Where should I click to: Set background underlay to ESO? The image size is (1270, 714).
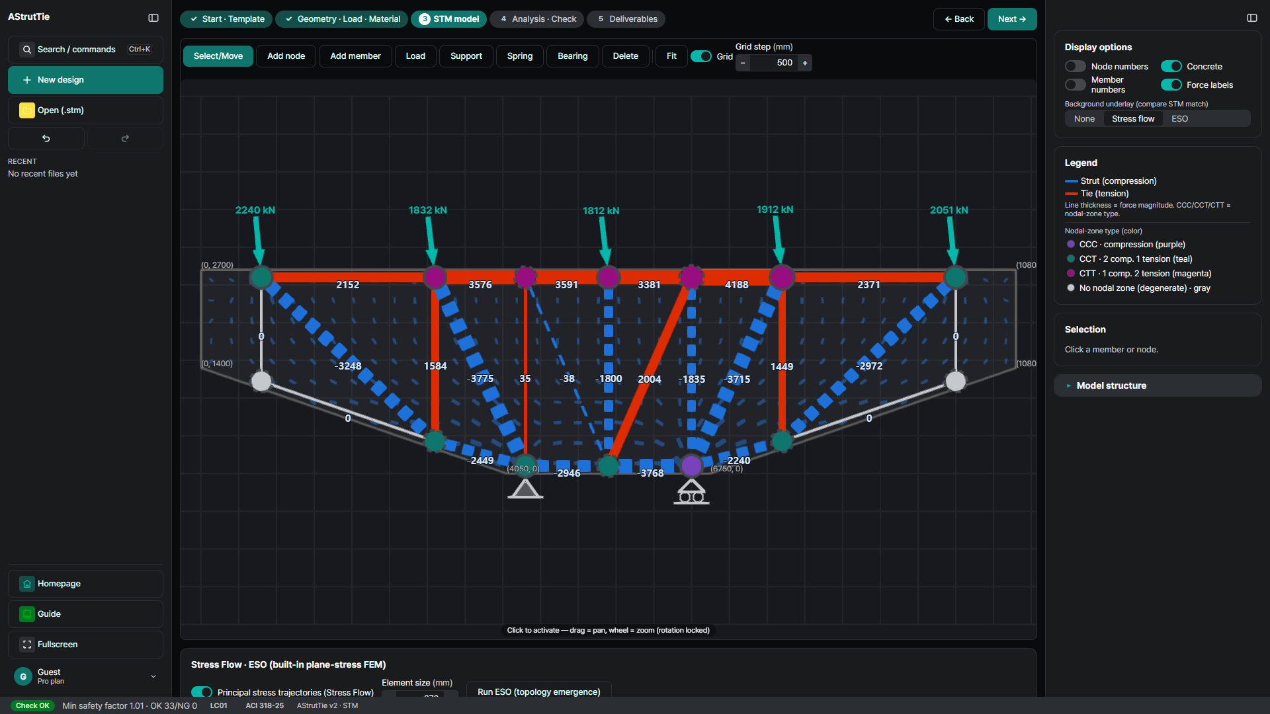[x=1179, y=119]
